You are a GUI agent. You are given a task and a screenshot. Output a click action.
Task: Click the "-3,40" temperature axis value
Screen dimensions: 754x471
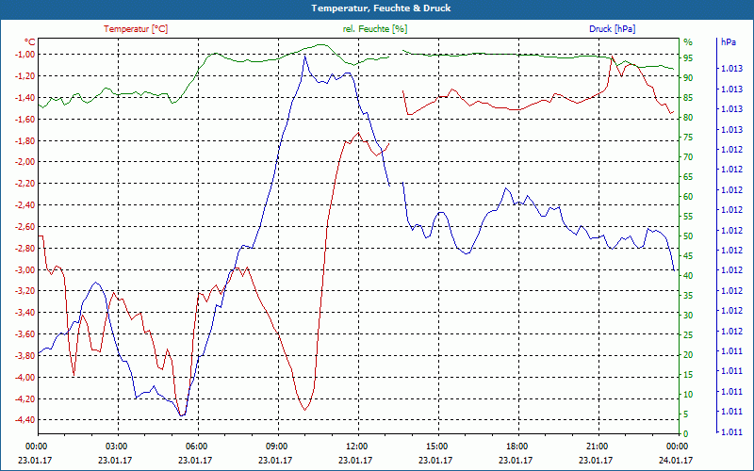pyautogui.click(x=25, y=313)
